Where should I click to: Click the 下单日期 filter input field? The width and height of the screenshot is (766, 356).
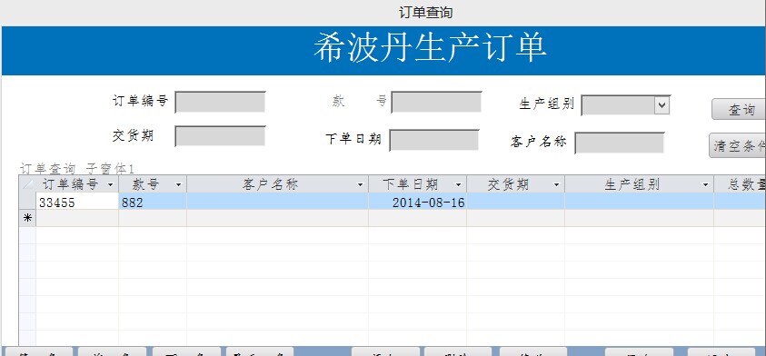click(x=434, y=140)
